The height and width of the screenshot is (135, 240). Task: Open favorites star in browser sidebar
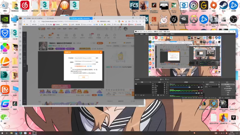[x=20, y=28]
